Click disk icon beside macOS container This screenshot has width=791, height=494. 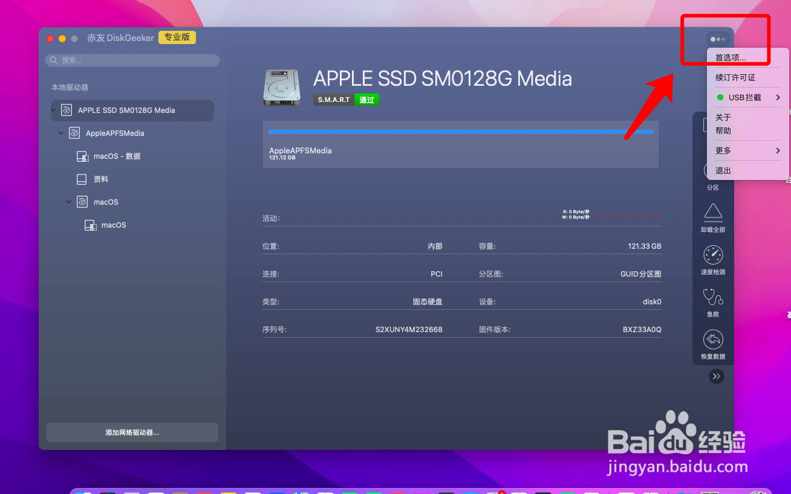(82, 202)
